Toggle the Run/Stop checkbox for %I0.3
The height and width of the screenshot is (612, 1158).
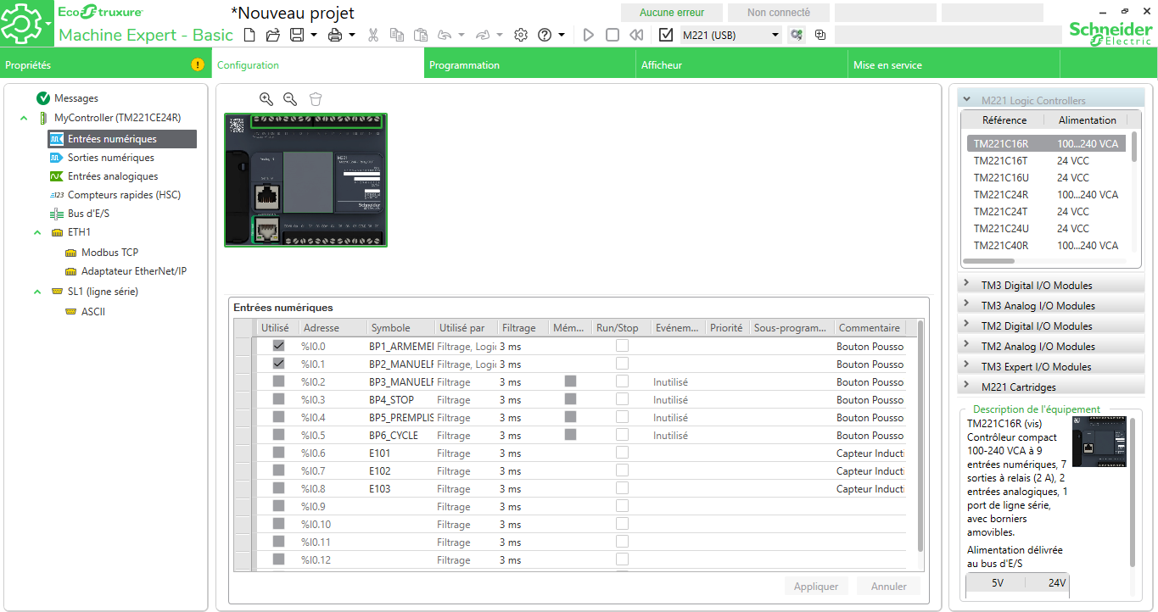coord(622,399)
